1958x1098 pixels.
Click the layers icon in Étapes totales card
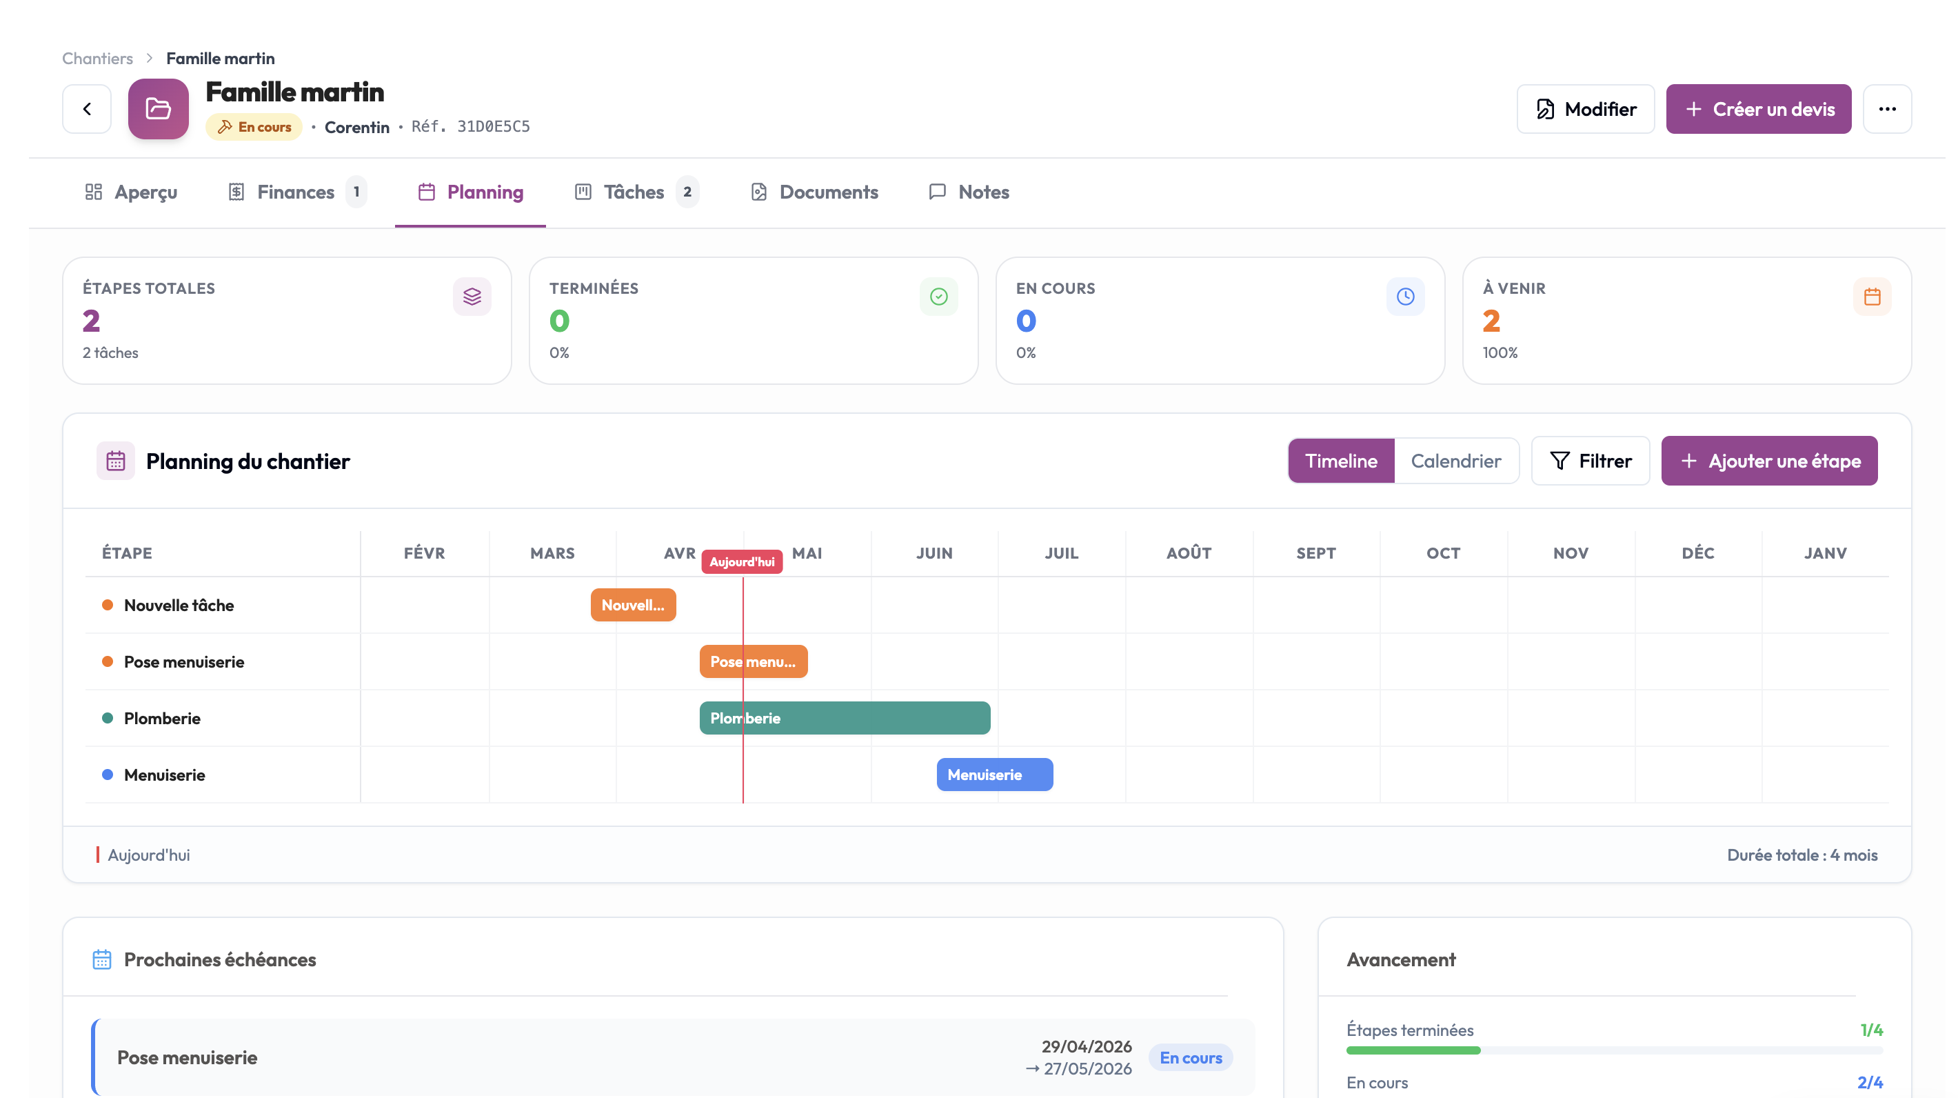click(x=472, y=297)
